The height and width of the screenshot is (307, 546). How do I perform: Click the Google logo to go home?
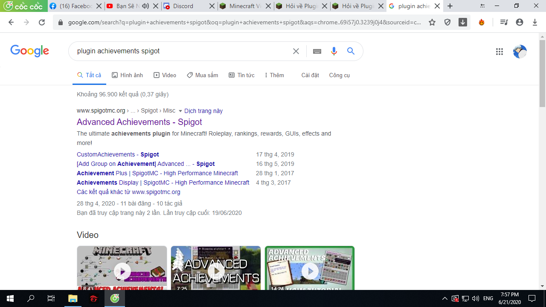tap(30, 51)
